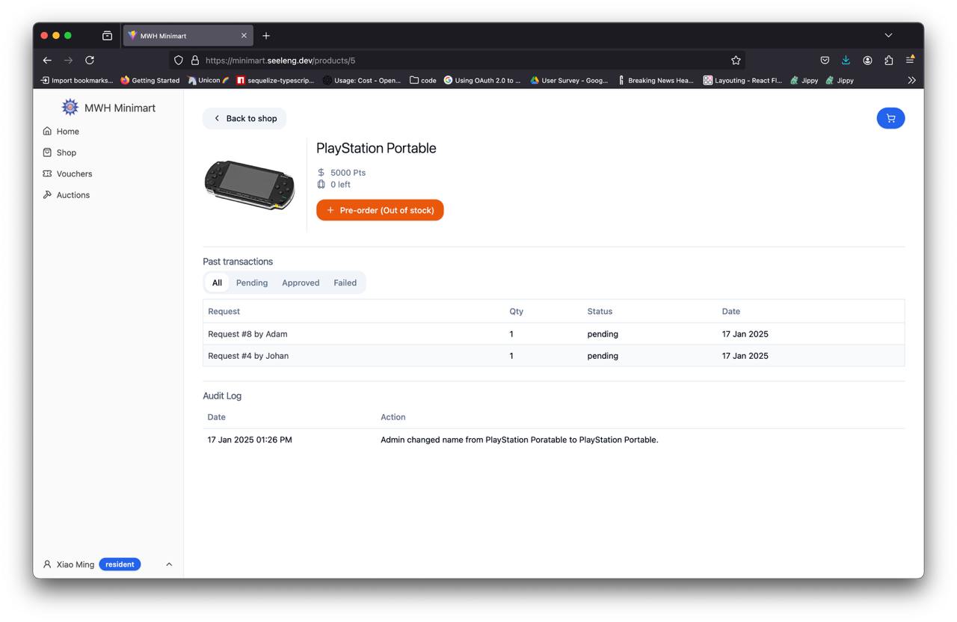
Task: Open the downloads toolbar icon
Action: (846, 60)
